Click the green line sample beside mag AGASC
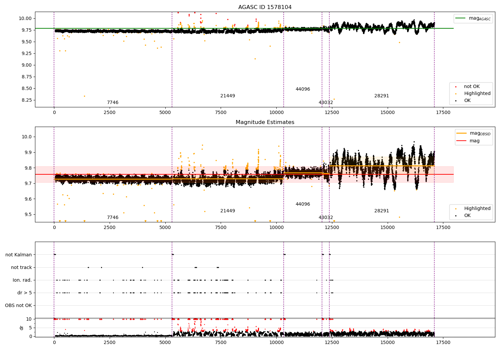The image size is (500, 350). [x=461, y=18]
